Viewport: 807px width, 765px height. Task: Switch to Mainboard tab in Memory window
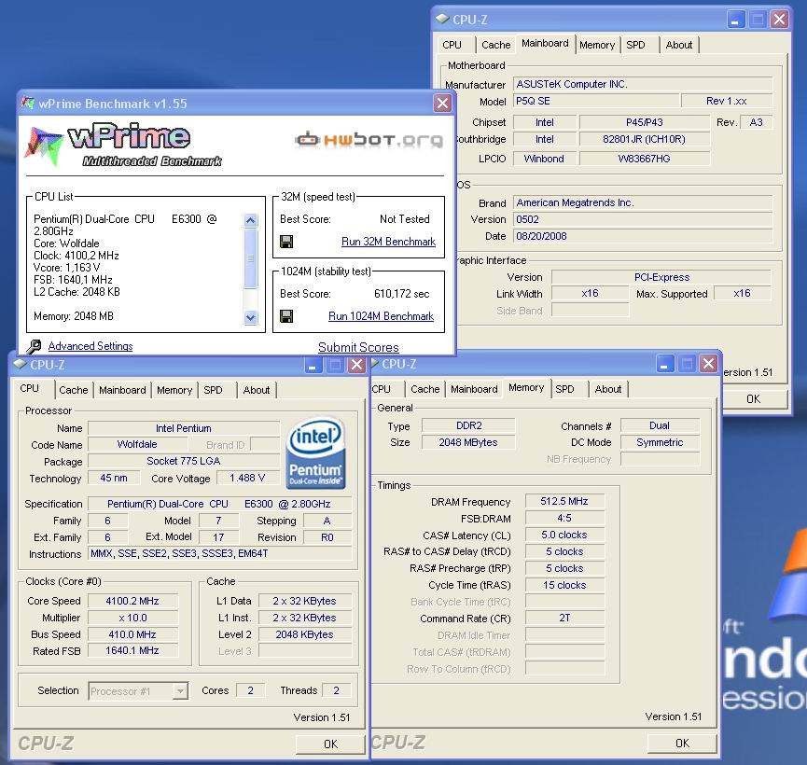[474, 389]
